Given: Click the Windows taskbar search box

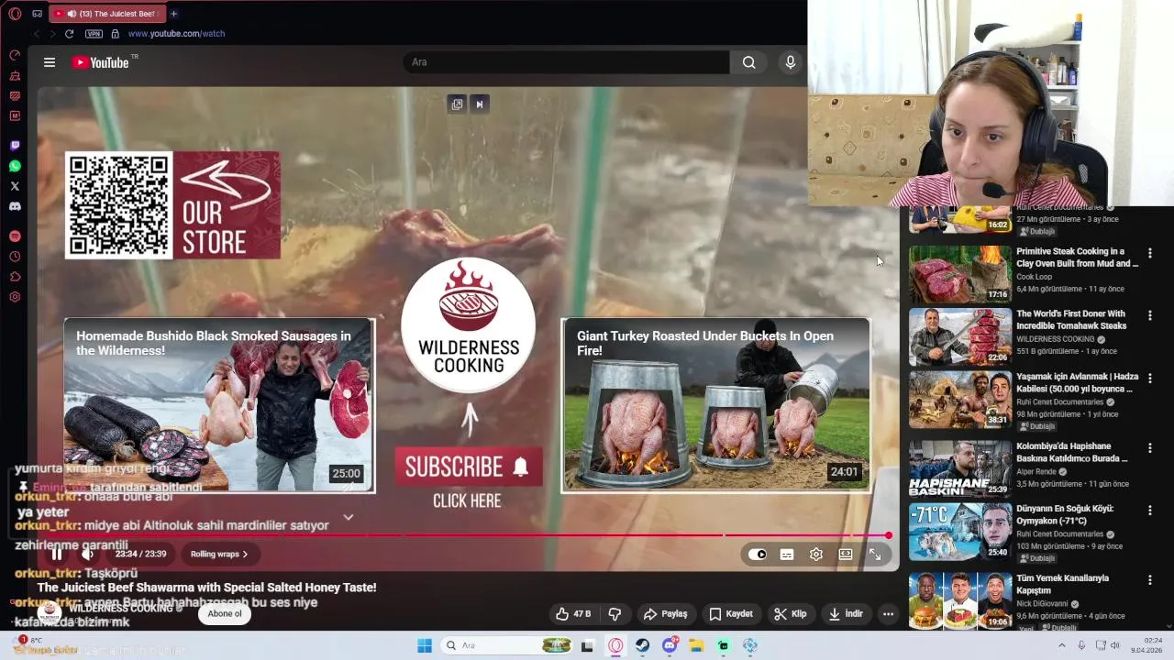Looking at the screenshot, I should click(x=505, y=645).
